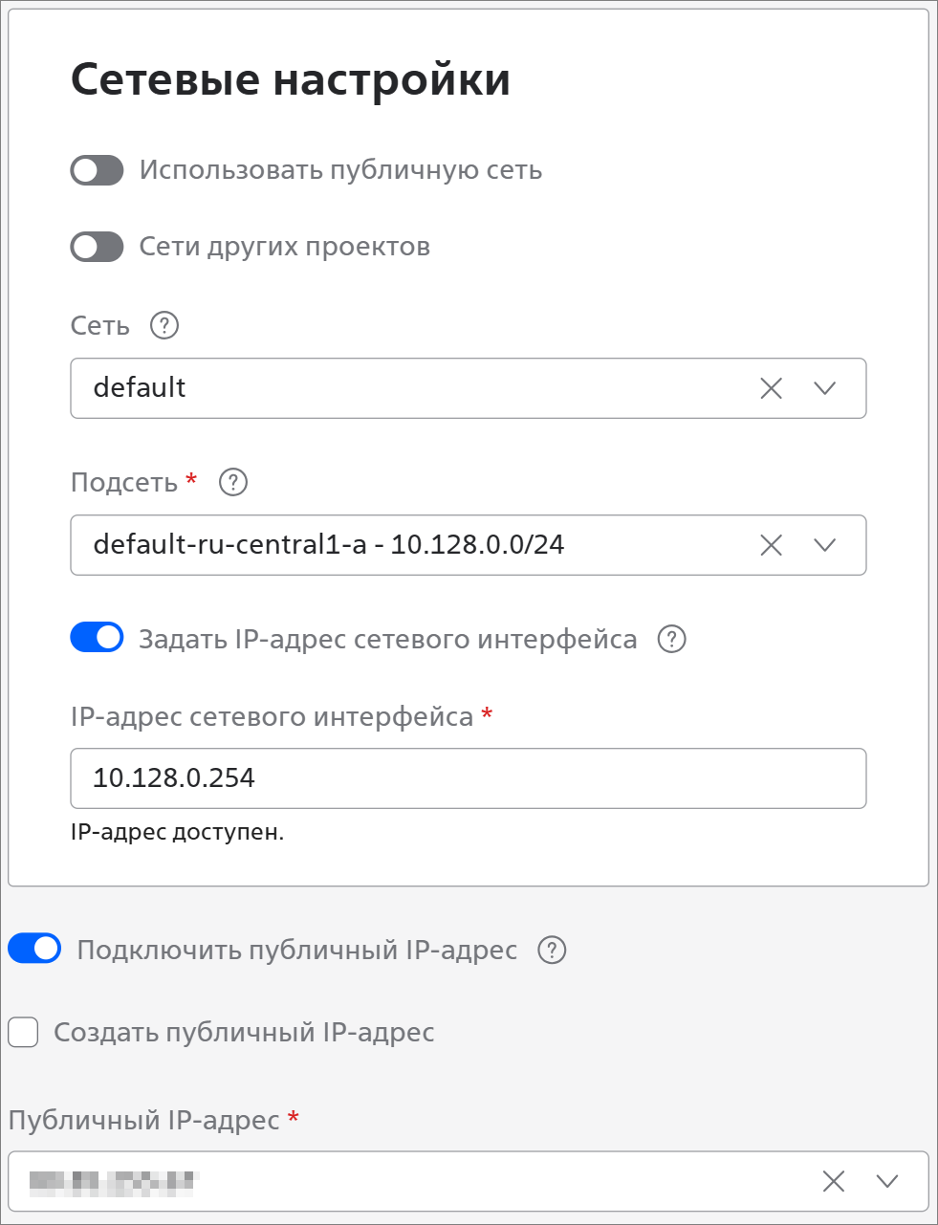Open help for Задать IP-адрес сетевого интерфейса
The height and width of the screenshot is (1225, 938).
672,639
